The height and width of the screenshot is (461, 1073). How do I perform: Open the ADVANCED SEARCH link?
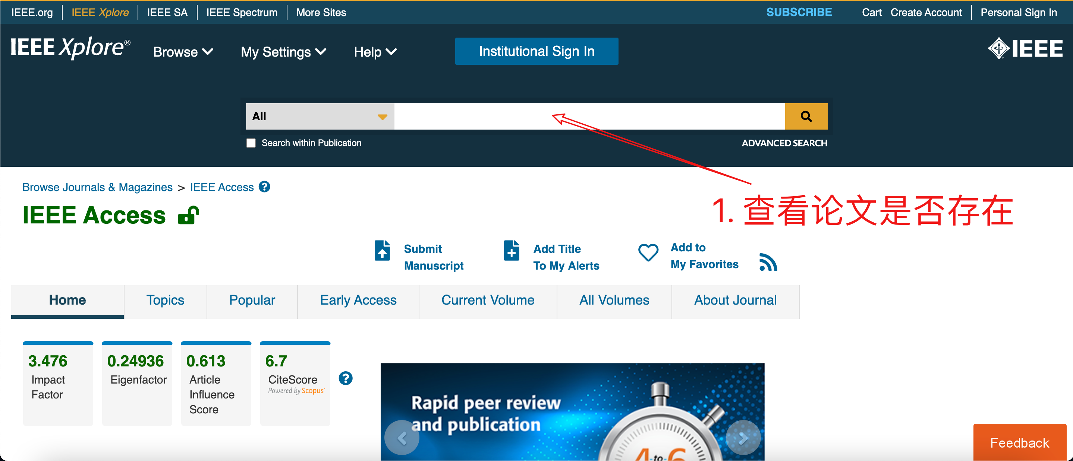coord(784,143)
